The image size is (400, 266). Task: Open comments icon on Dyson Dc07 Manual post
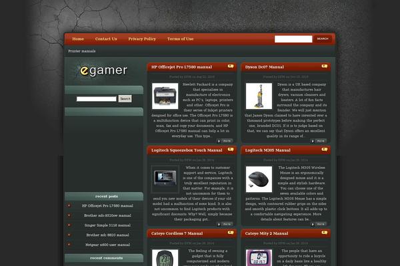coord(325,66)
